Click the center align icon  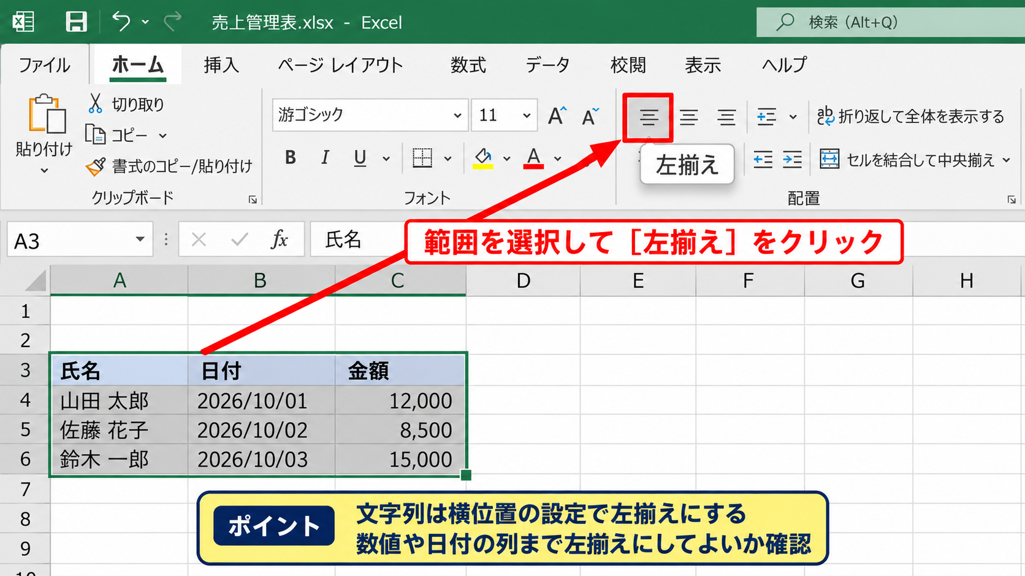click(688, 117)
